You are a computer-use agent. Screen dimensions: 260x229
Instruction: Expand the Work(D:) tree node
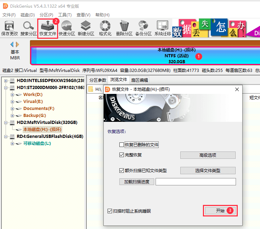[13, 95]
